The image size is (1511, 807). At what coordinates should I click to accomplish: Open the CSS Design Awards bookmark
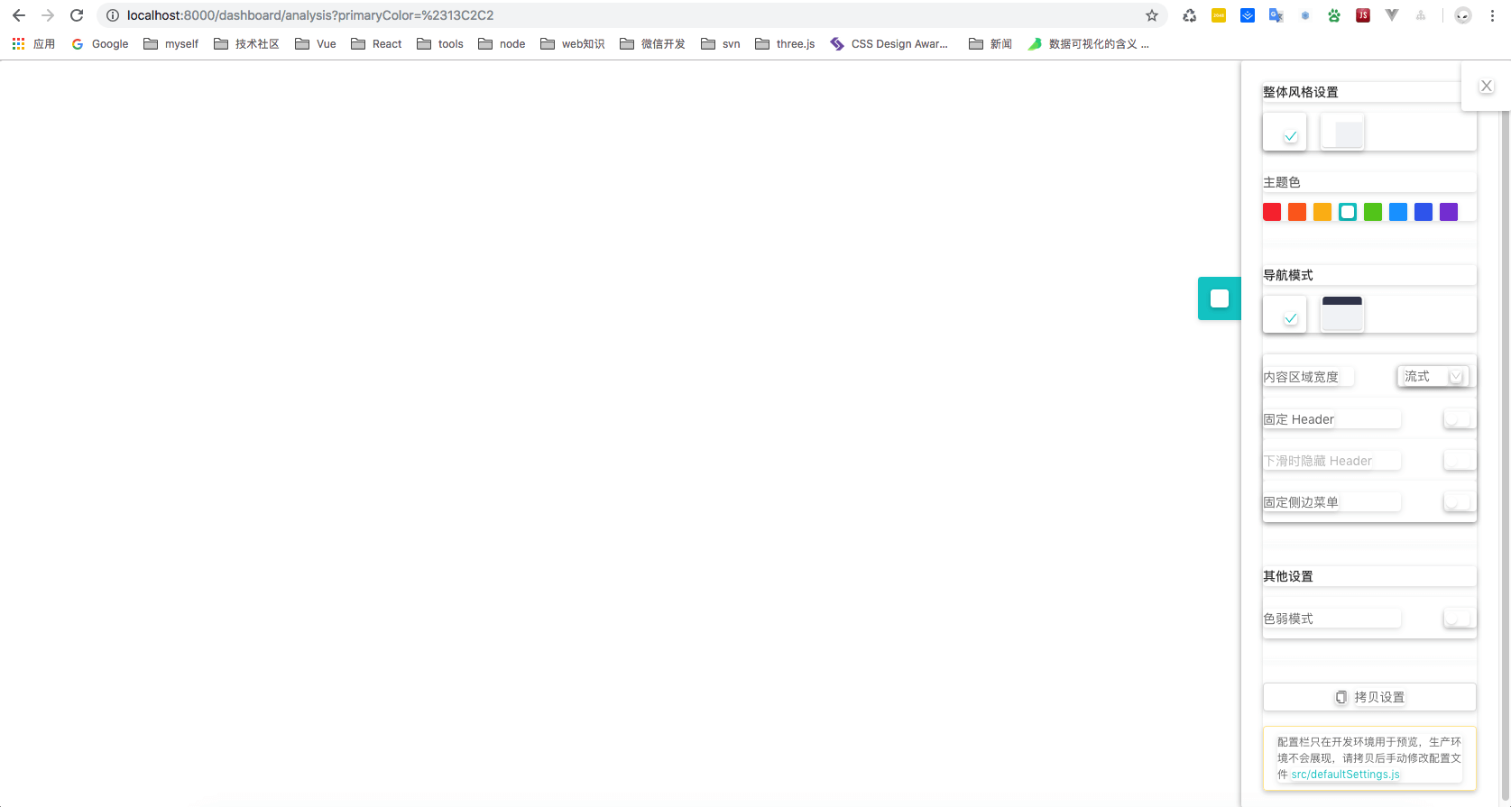889,43
